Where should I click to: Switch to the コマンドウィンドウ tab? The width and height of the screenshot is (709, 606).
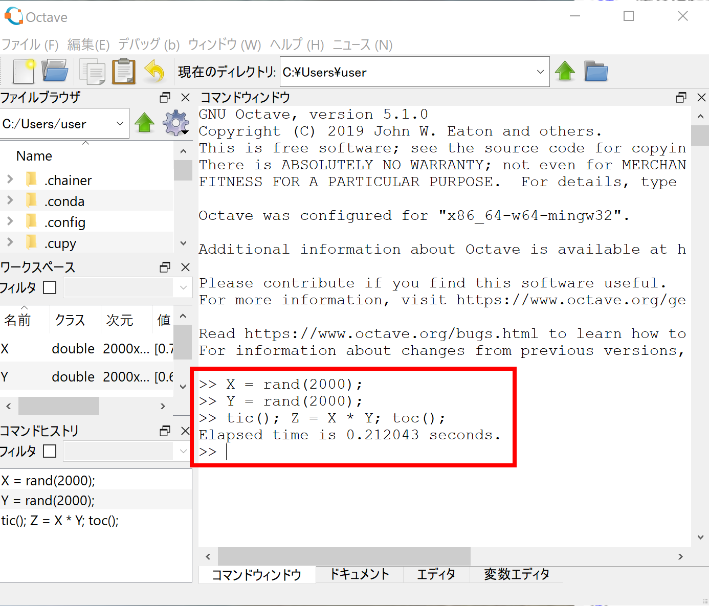[x=257, y=575]
